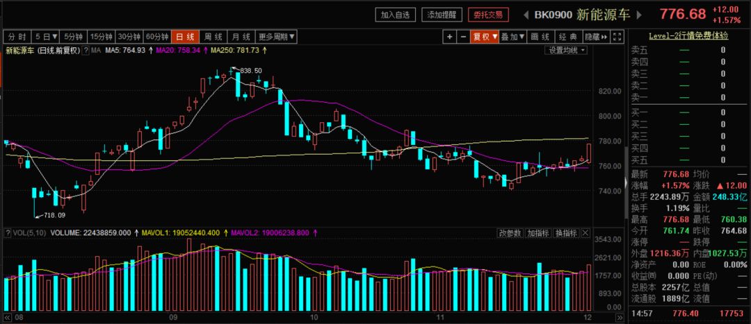Click the 买一 order book row
Image resolution: width=751 pixels, height=324 pixels.
(x=688, y=113)
